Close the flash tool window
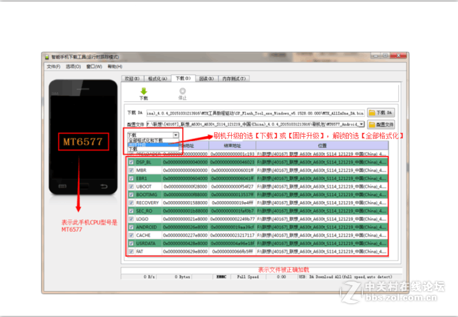This screenshot has height=317, width=458. coord(398,56)
